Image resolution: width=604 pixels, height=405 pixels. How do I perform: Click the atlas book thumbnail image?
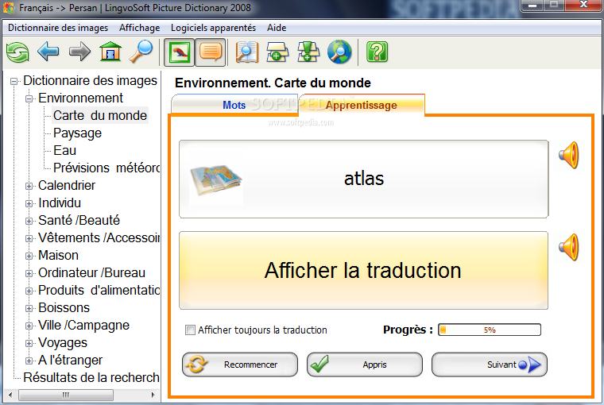click(x=215, y=180)
